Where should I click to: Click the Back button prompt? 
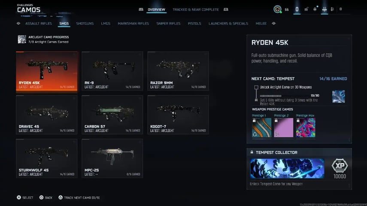45,197
